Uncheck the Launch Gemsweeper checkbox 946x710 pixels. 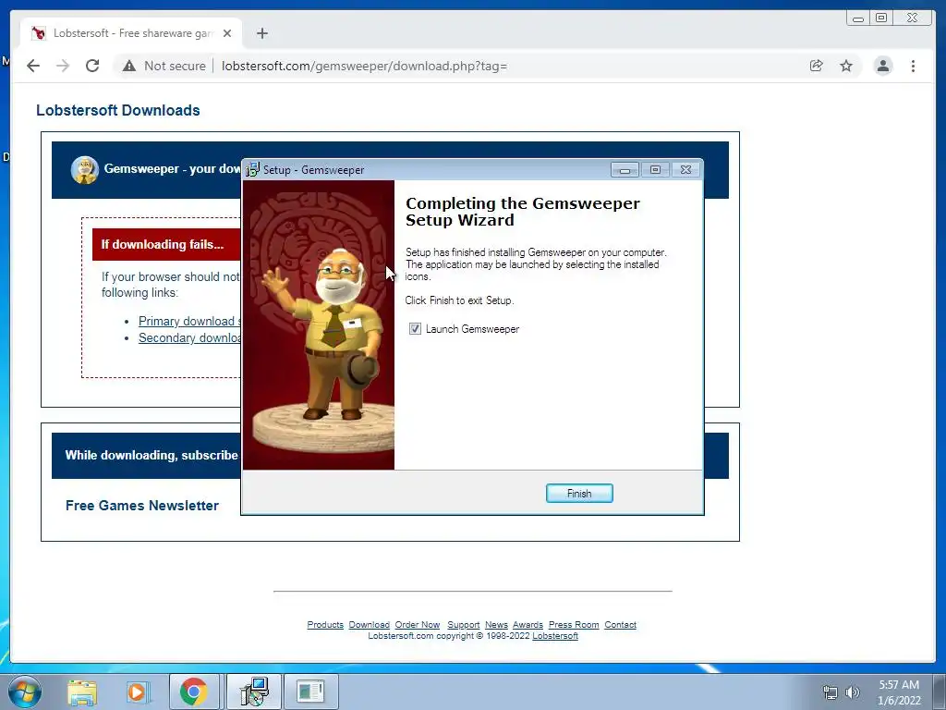[x=415, y=328]
